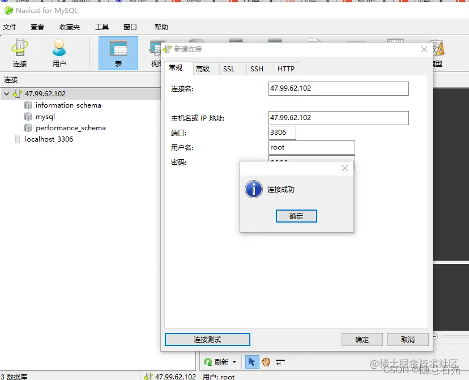Open the 高级 (Advanced) tab
The image size is (469, 380).
coord(205,69)
